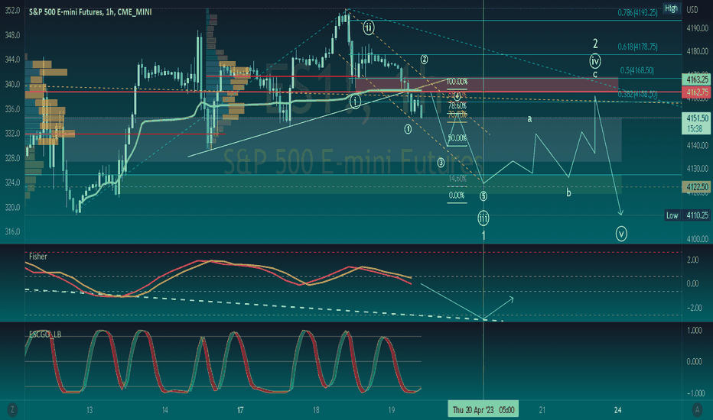
Task: Click date 18 on the time axis
Action: pos(316,410)
